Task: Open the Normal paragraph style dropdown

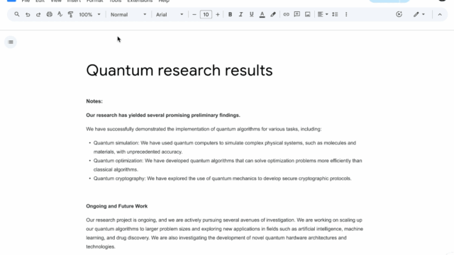Action: click(x=128, y=14)
